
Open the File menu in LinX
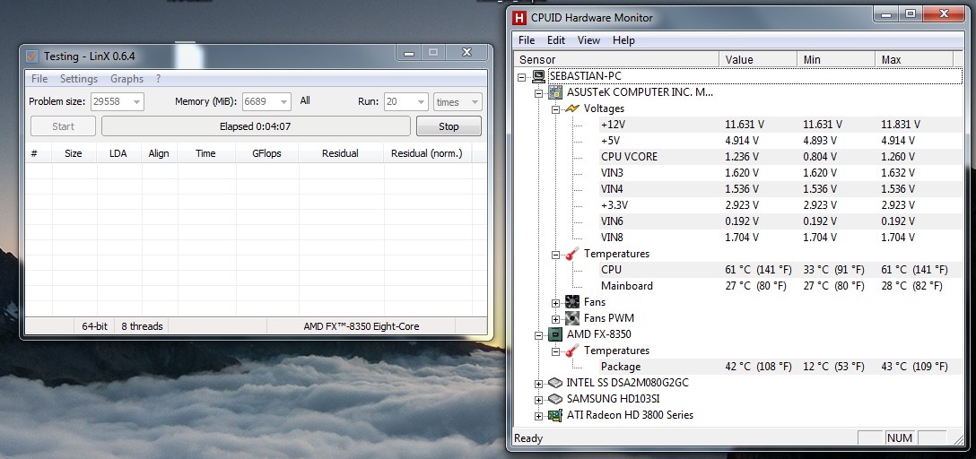[39, 79]
